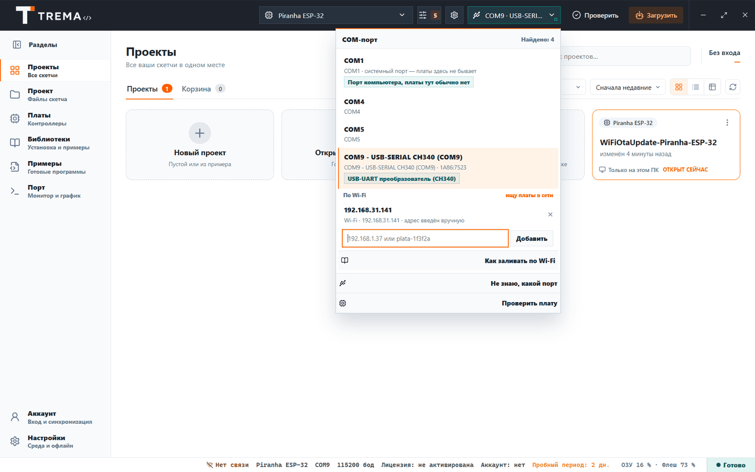The height and width of the screenshot is (472, 755).
Task: Select COM4 port in the list
Action: pos(448,106)
